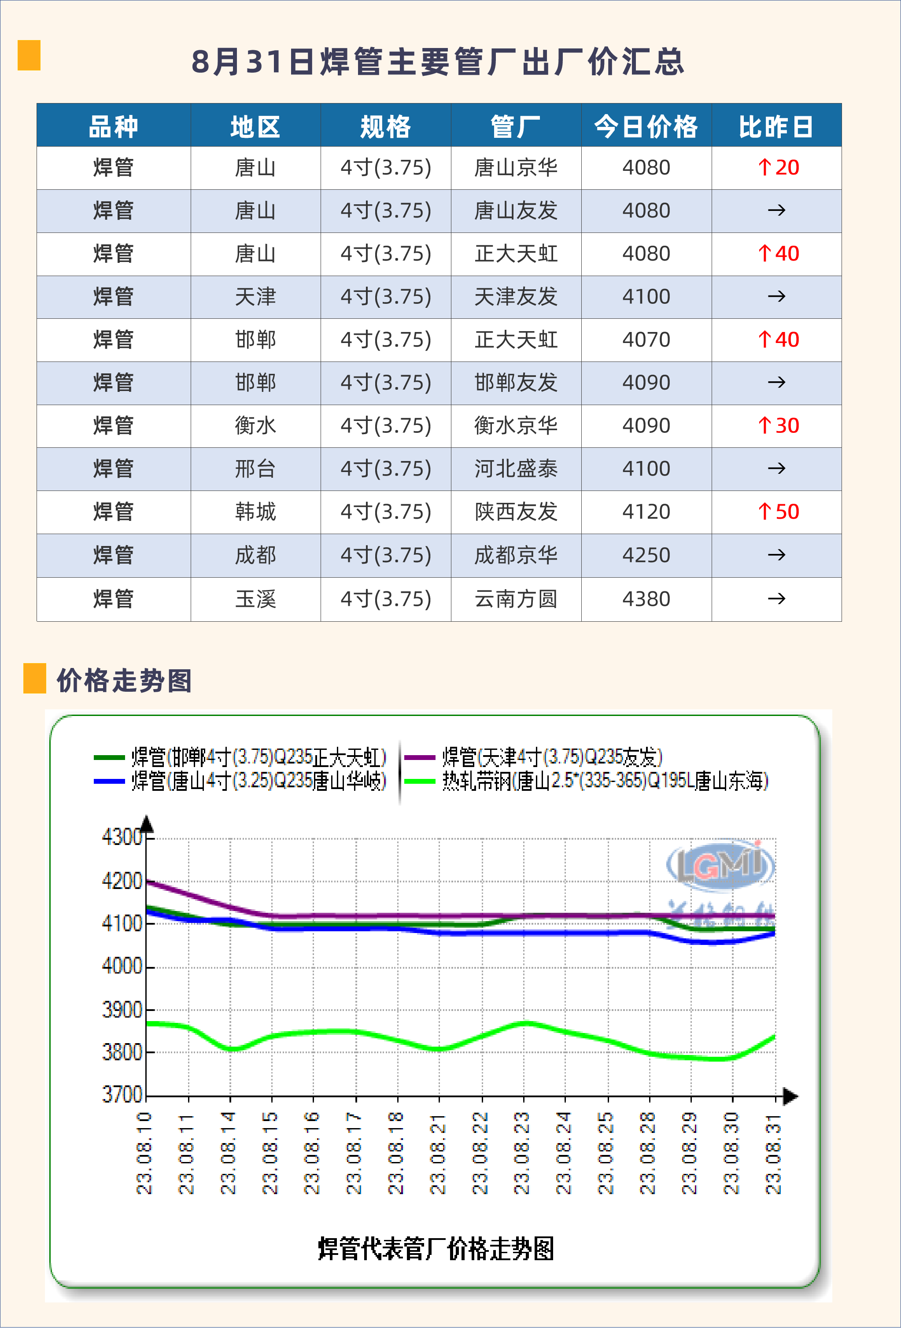Click the orange square beside 价格走势图

click(x=34, y=678)
